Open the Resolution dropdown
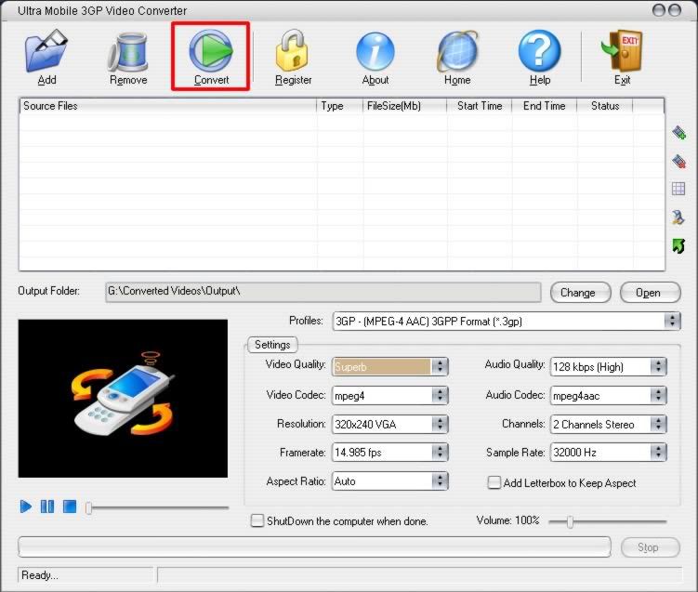This screenshot has height=592, width=698. [x=390, y=424]
